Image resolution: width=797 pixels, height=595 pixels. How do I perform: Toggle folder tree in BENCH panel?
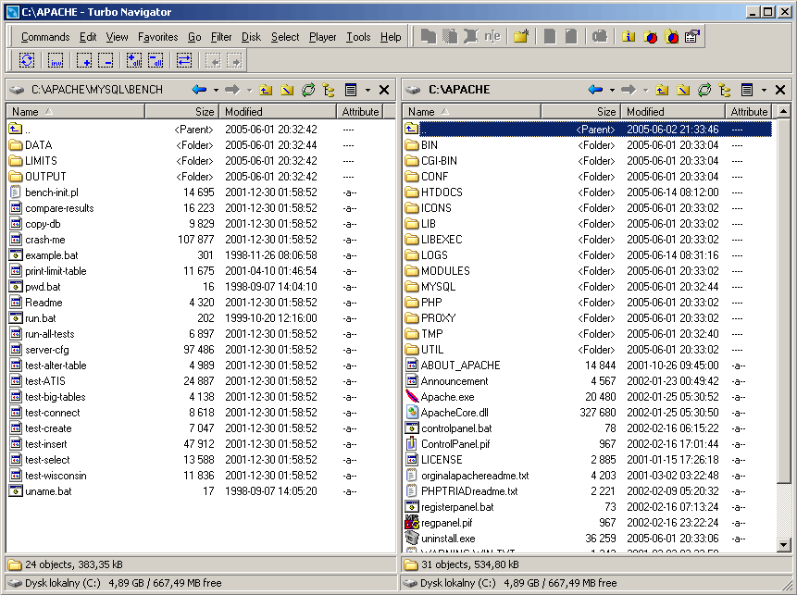329,90
